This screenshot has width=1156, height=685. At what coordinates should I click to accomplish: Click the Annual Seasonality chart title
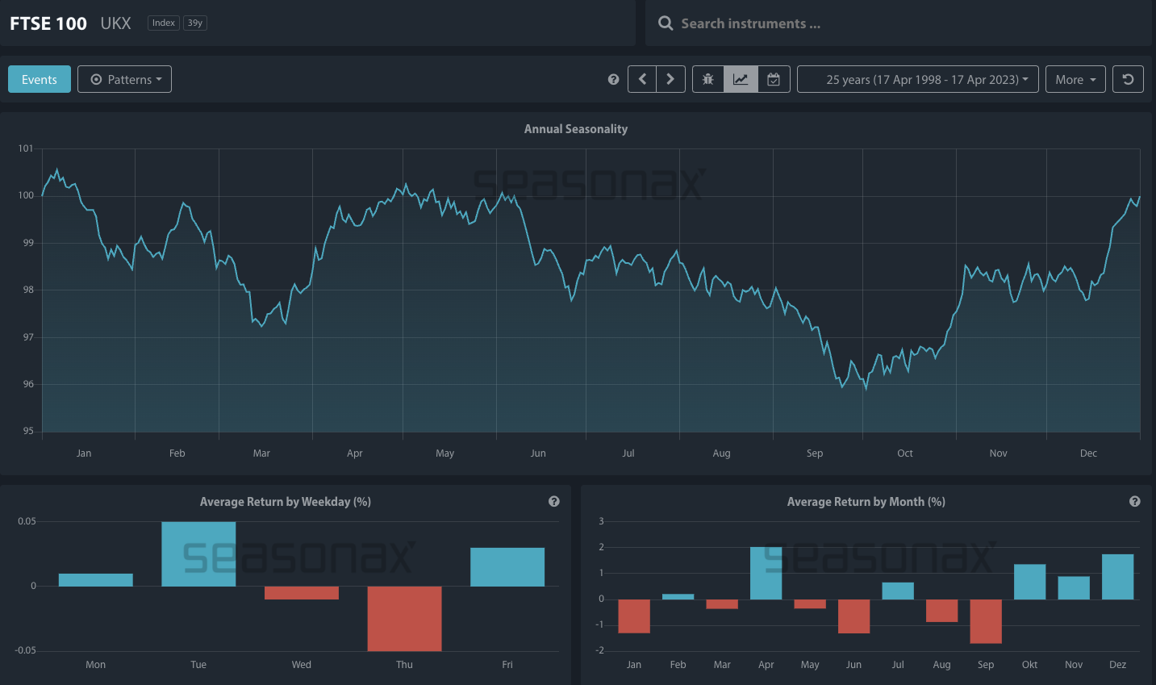click(x=576, y=129)
